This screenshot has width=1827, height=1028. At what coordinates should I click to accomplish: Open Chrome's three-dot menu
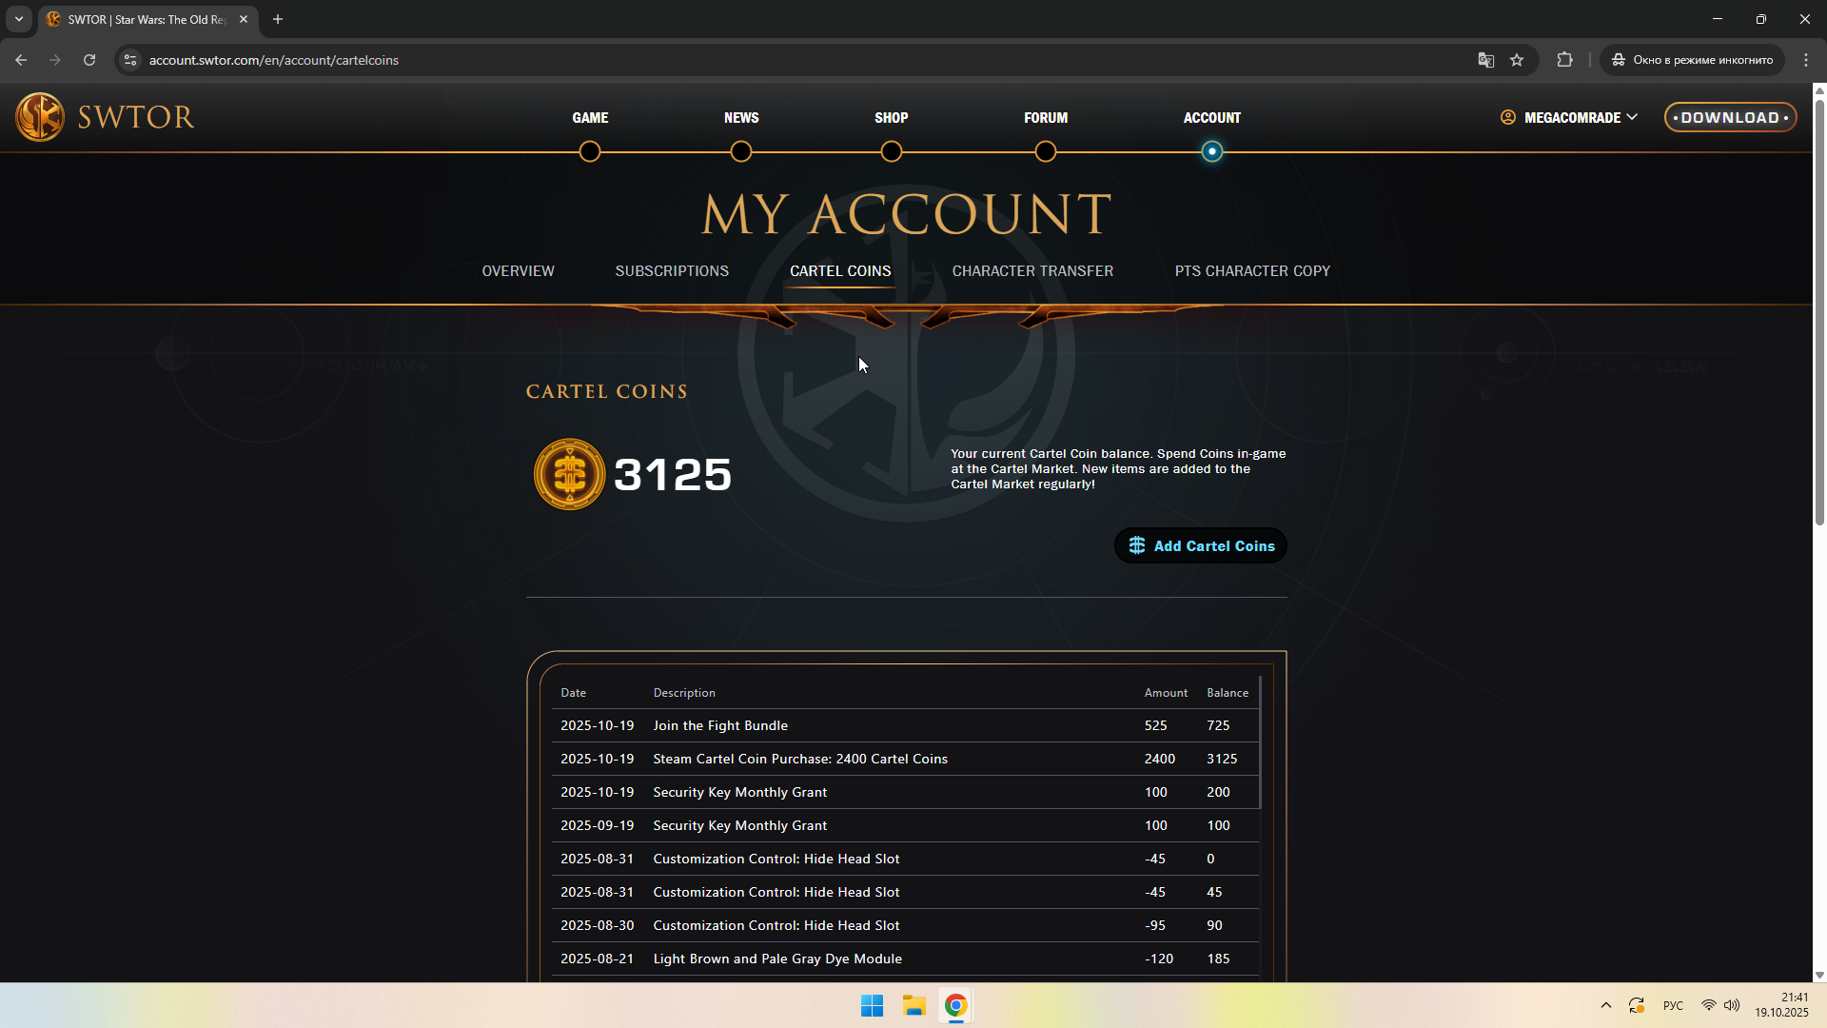1806,60
